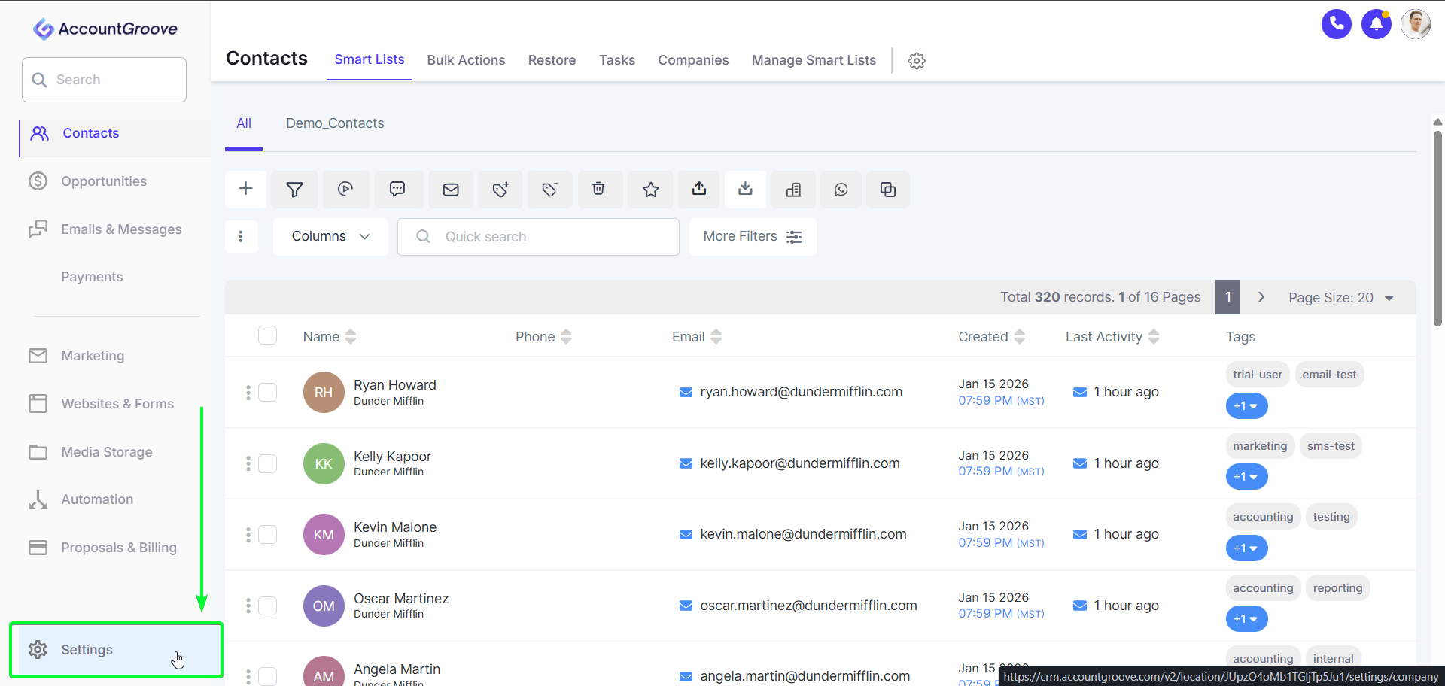Click the add tag icon
This screenshot has width=1445, height=686.
tap(500, 189)
